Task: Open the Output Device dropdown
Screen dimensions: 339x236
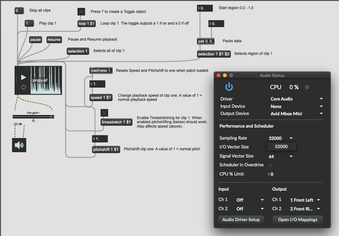Action: (297, 114)
